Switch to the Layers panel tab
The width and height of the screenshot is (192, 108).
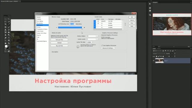154,49
